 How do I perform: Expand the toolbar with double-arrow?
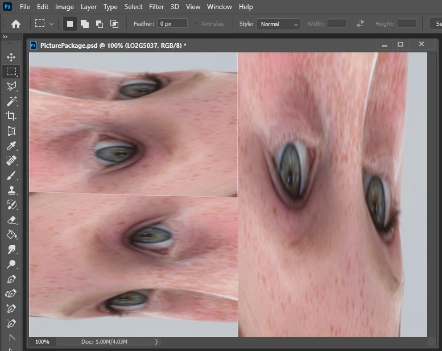coord(5,36)
